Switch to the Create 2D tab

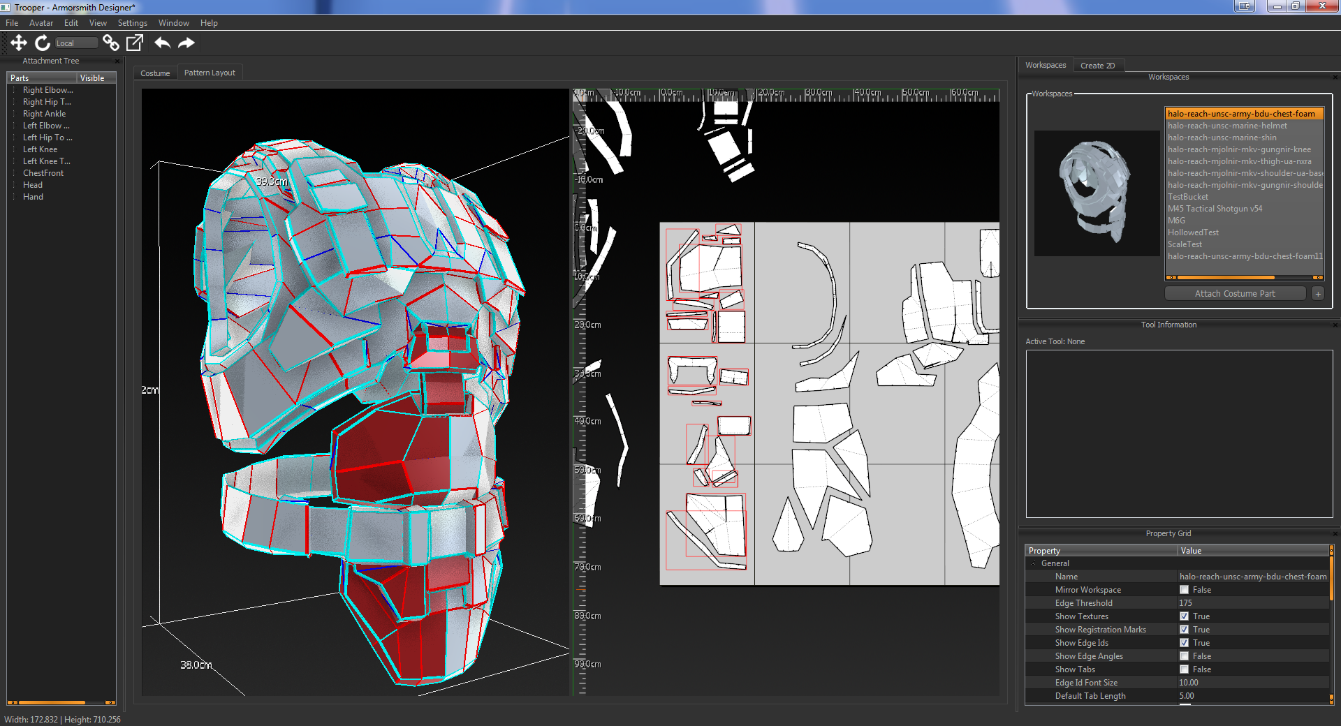click(x=1097, y=66)
